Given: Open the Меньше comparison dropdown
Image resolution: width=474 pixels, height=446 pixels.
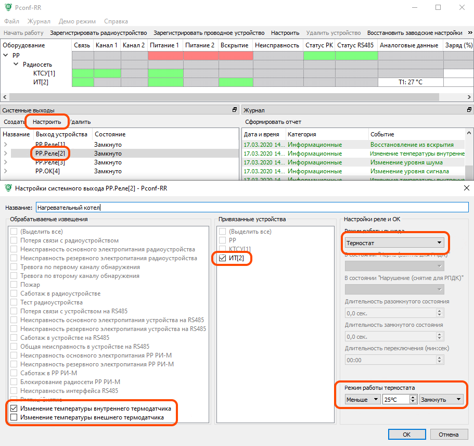Looking at the screenshot, I should [363, 399].
